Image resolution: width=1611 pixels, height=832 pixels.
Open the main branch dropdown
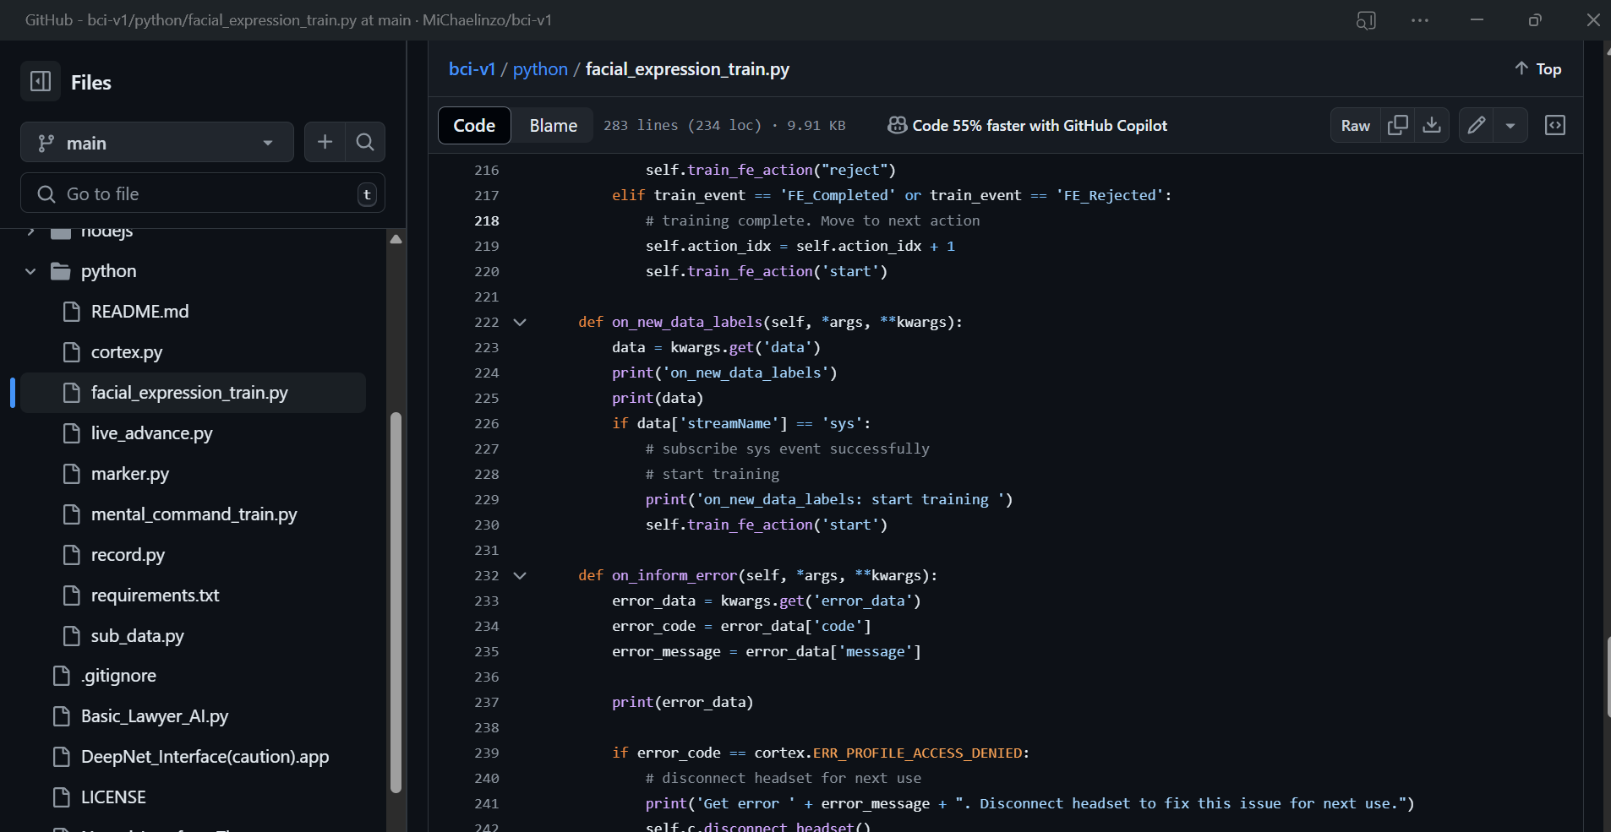tap(157, 143)
